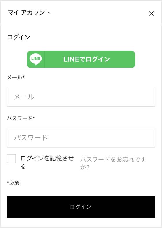Click the grey パスワード placeholder text
The height and width of the screenshot is (228, 162).
(31, 137)
